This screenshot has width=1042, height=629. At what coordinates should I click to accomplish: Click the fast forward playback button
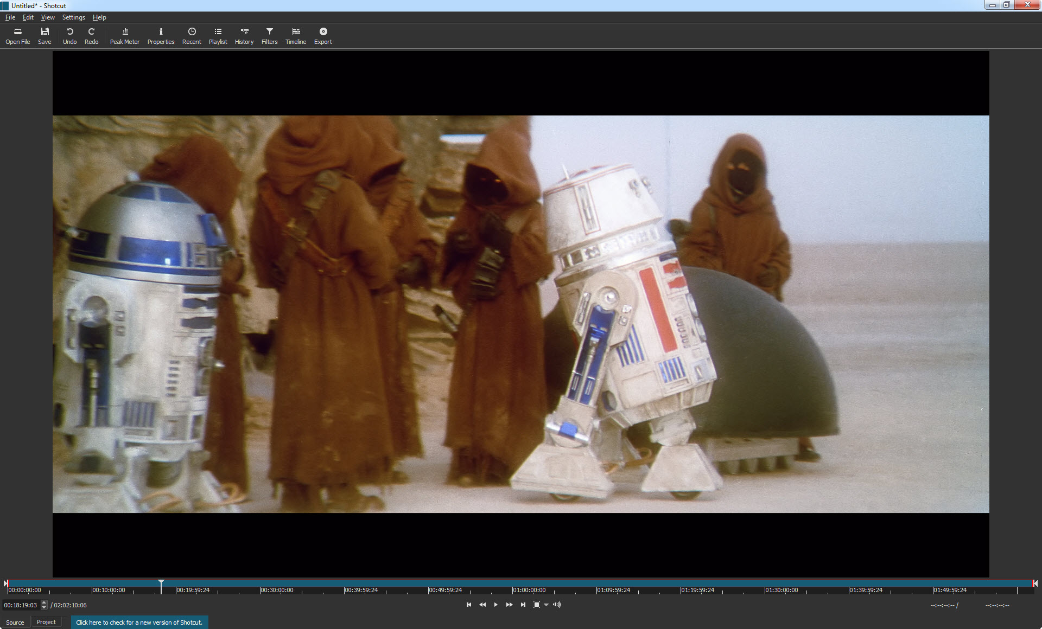pos(509,605)
